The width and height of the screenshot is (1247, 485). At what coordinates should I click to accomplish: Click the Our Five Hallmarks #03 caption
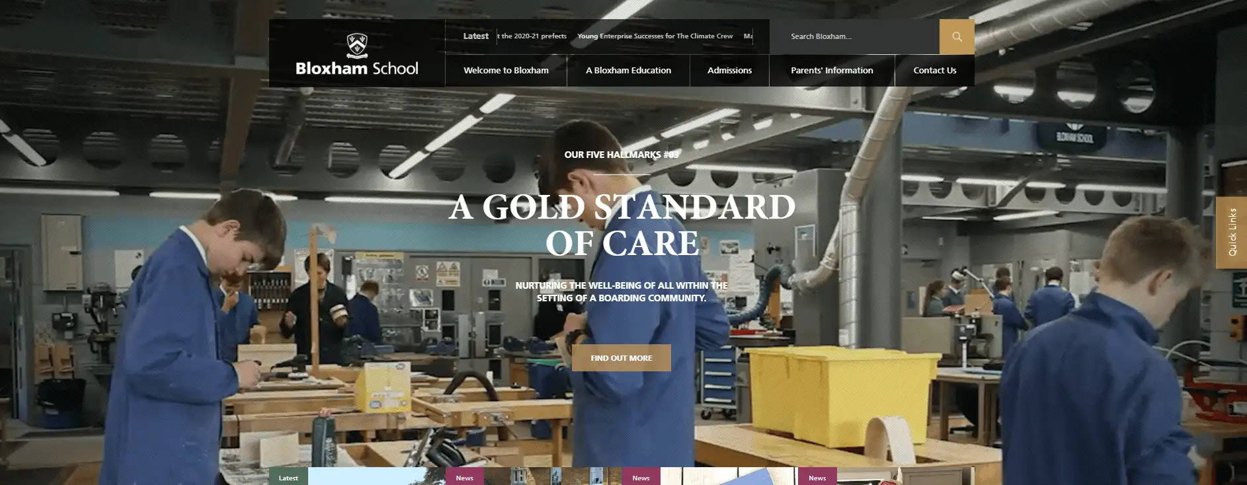(622, 155)
